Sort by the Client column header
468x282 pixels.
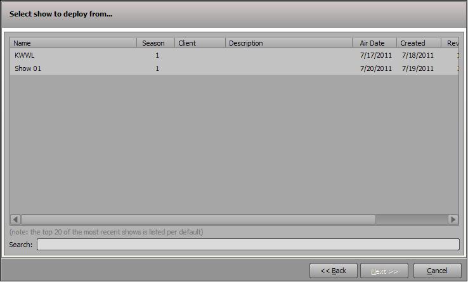coord(200,43)
